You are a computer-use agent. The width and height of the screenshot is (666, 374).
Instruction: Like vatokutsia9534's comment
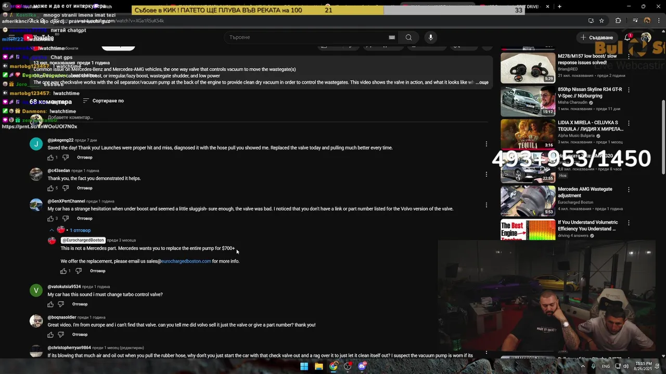coord(50,304)
